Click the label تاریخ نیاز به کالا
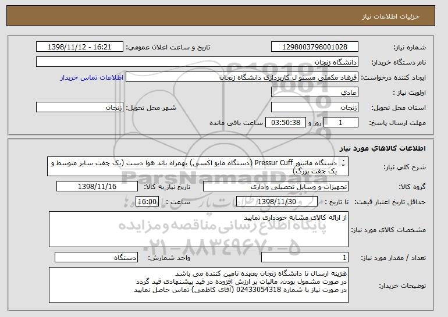Viewport: 448px width, 317px height. coord(167,187)
